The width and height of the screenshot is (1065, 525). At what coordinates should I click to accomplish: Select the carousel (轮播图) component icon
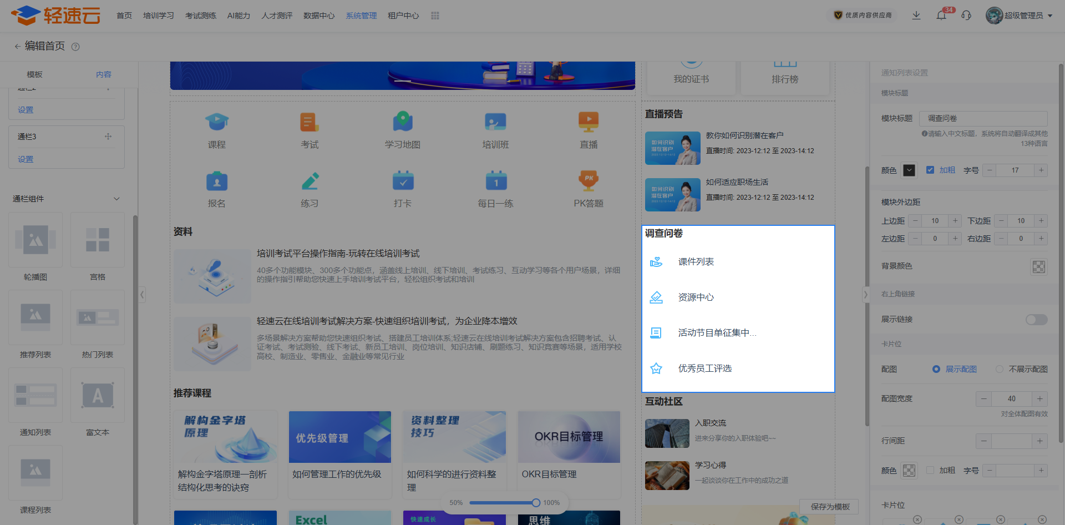click(x=35, y=240)
